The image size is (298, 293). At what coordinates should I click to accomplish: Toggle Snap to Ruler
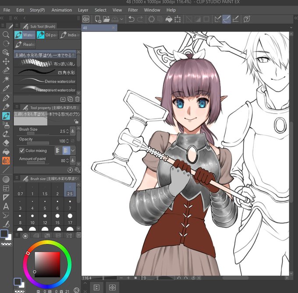pyautogui.click(x=218, y=19)
